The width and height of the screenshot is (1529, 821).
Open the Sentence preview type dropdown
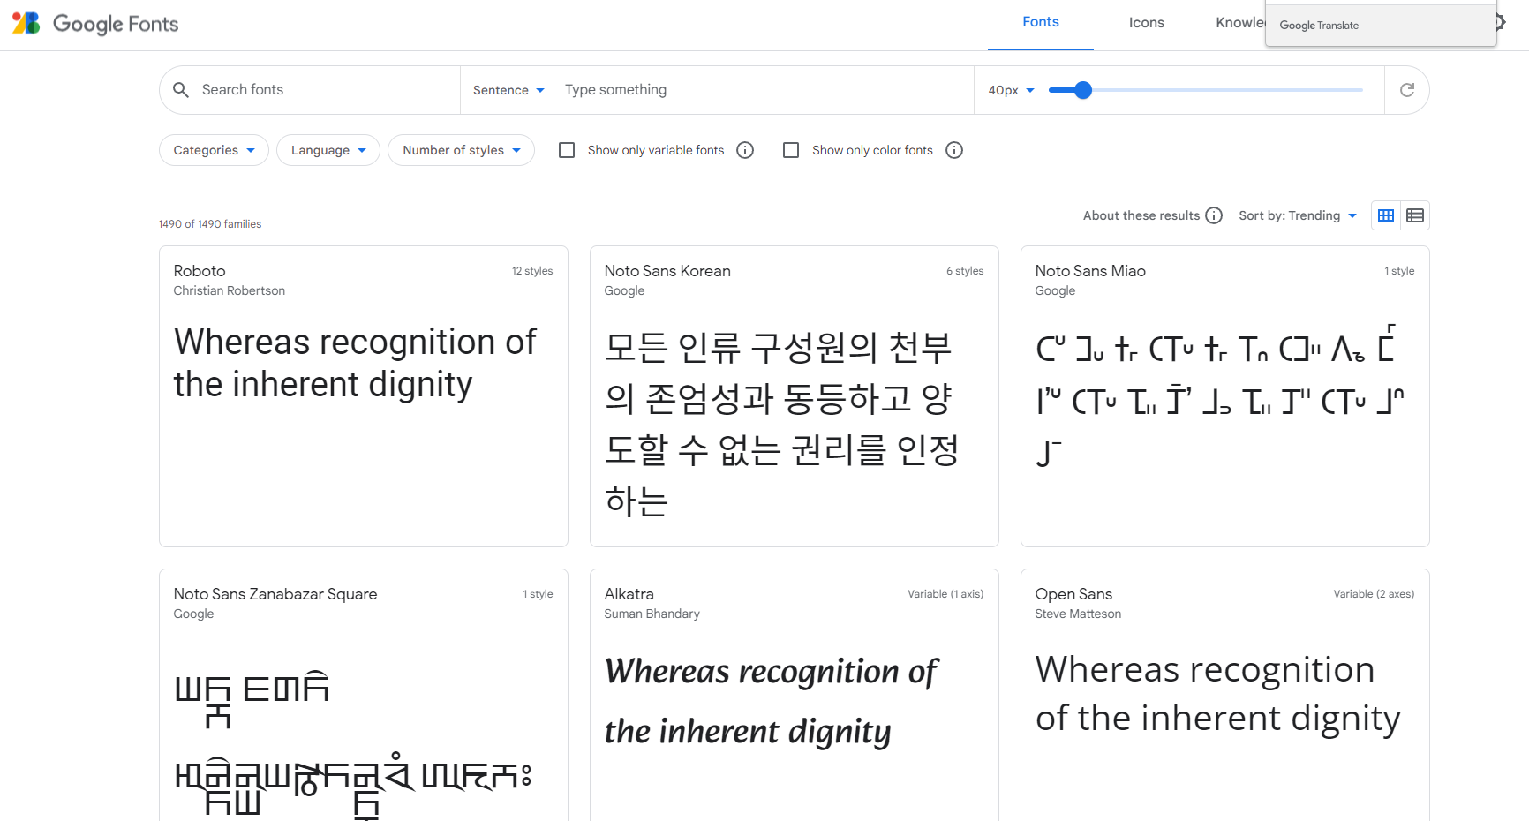[x=508, y=90]
